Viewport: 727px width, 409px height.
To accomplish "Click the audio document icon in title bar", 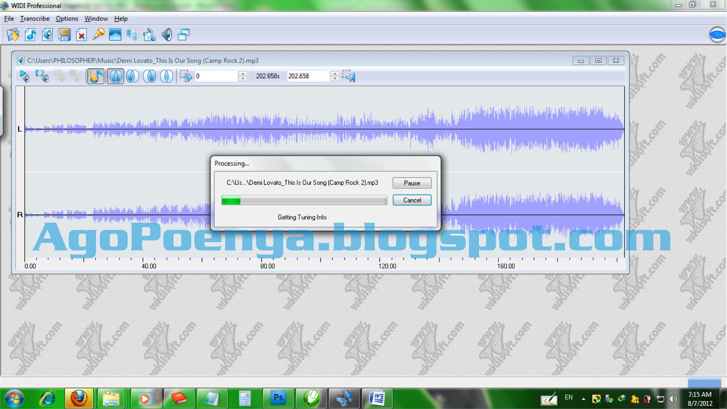I will point(21,61).
